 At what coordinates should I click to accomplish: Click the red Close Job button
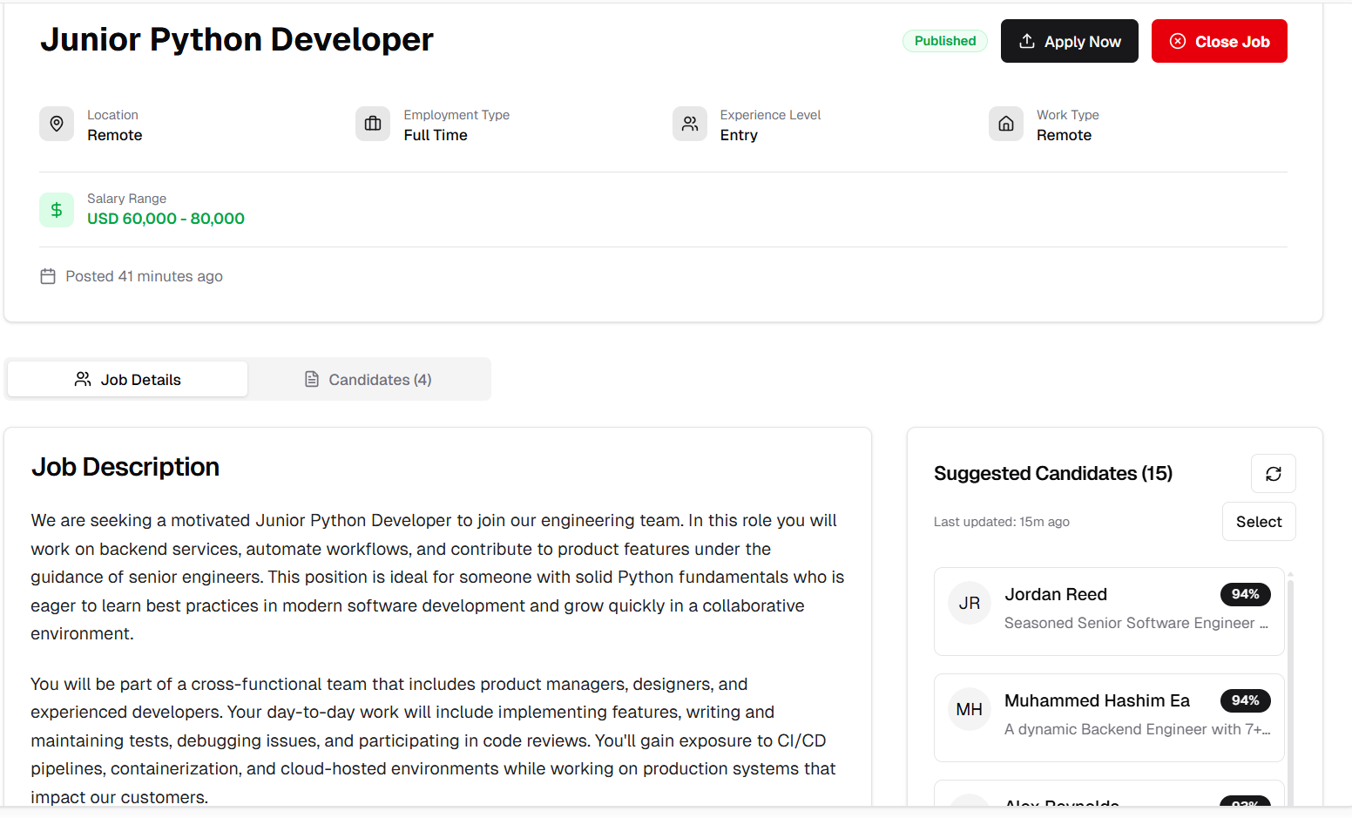pos(1219,42)
